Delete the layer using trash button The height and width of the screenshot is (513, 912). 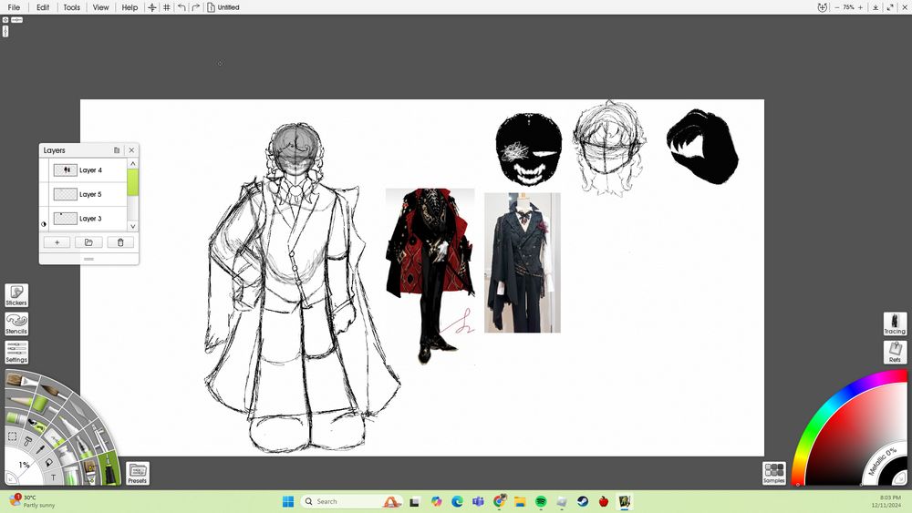click(x=120, y=242)
